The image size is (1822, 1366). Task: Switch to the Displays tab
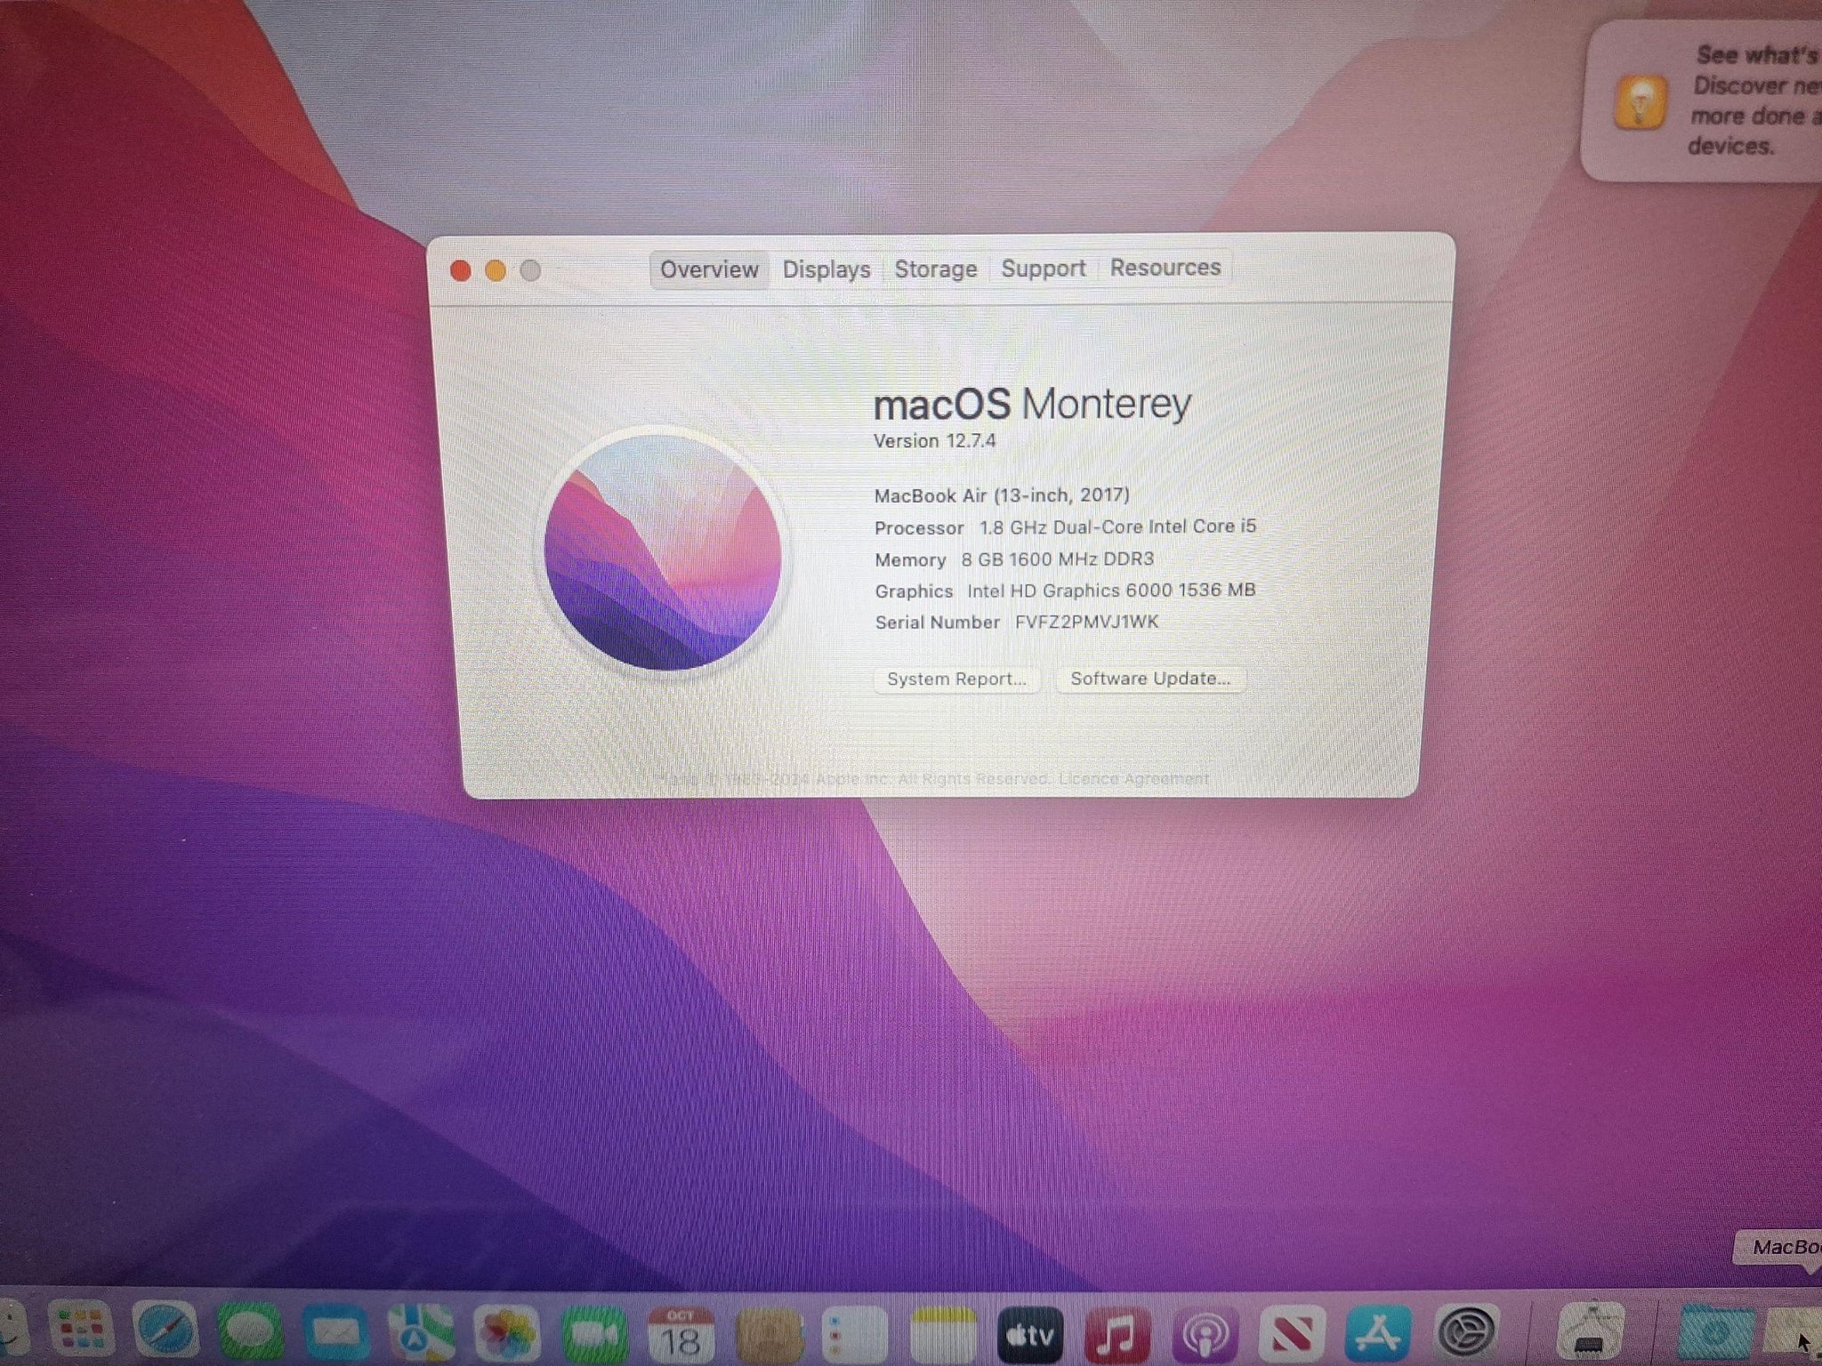[x=826, y=269]
